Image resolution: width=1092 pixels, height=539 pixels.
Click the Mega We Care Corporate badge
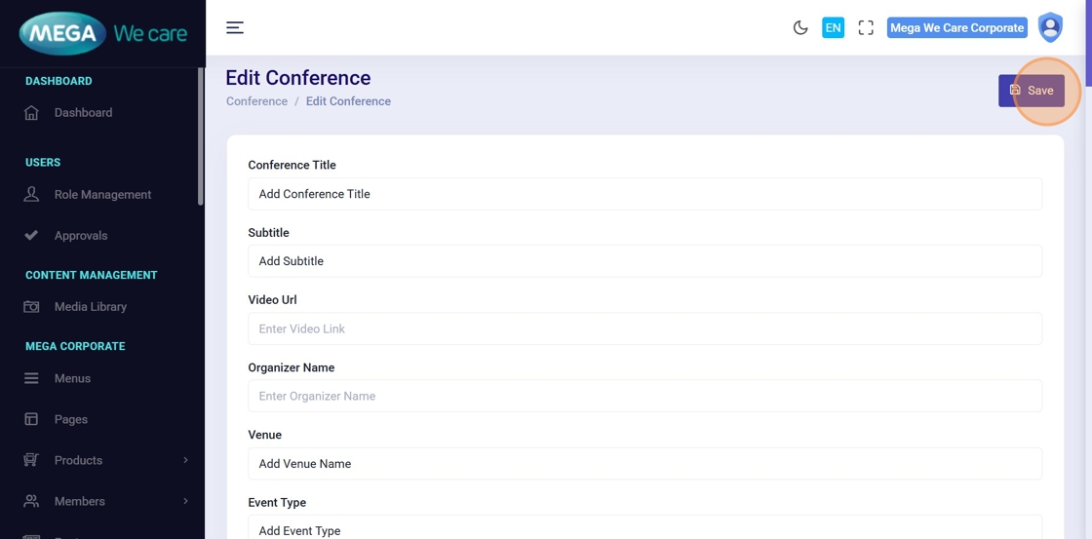[956, 27]
